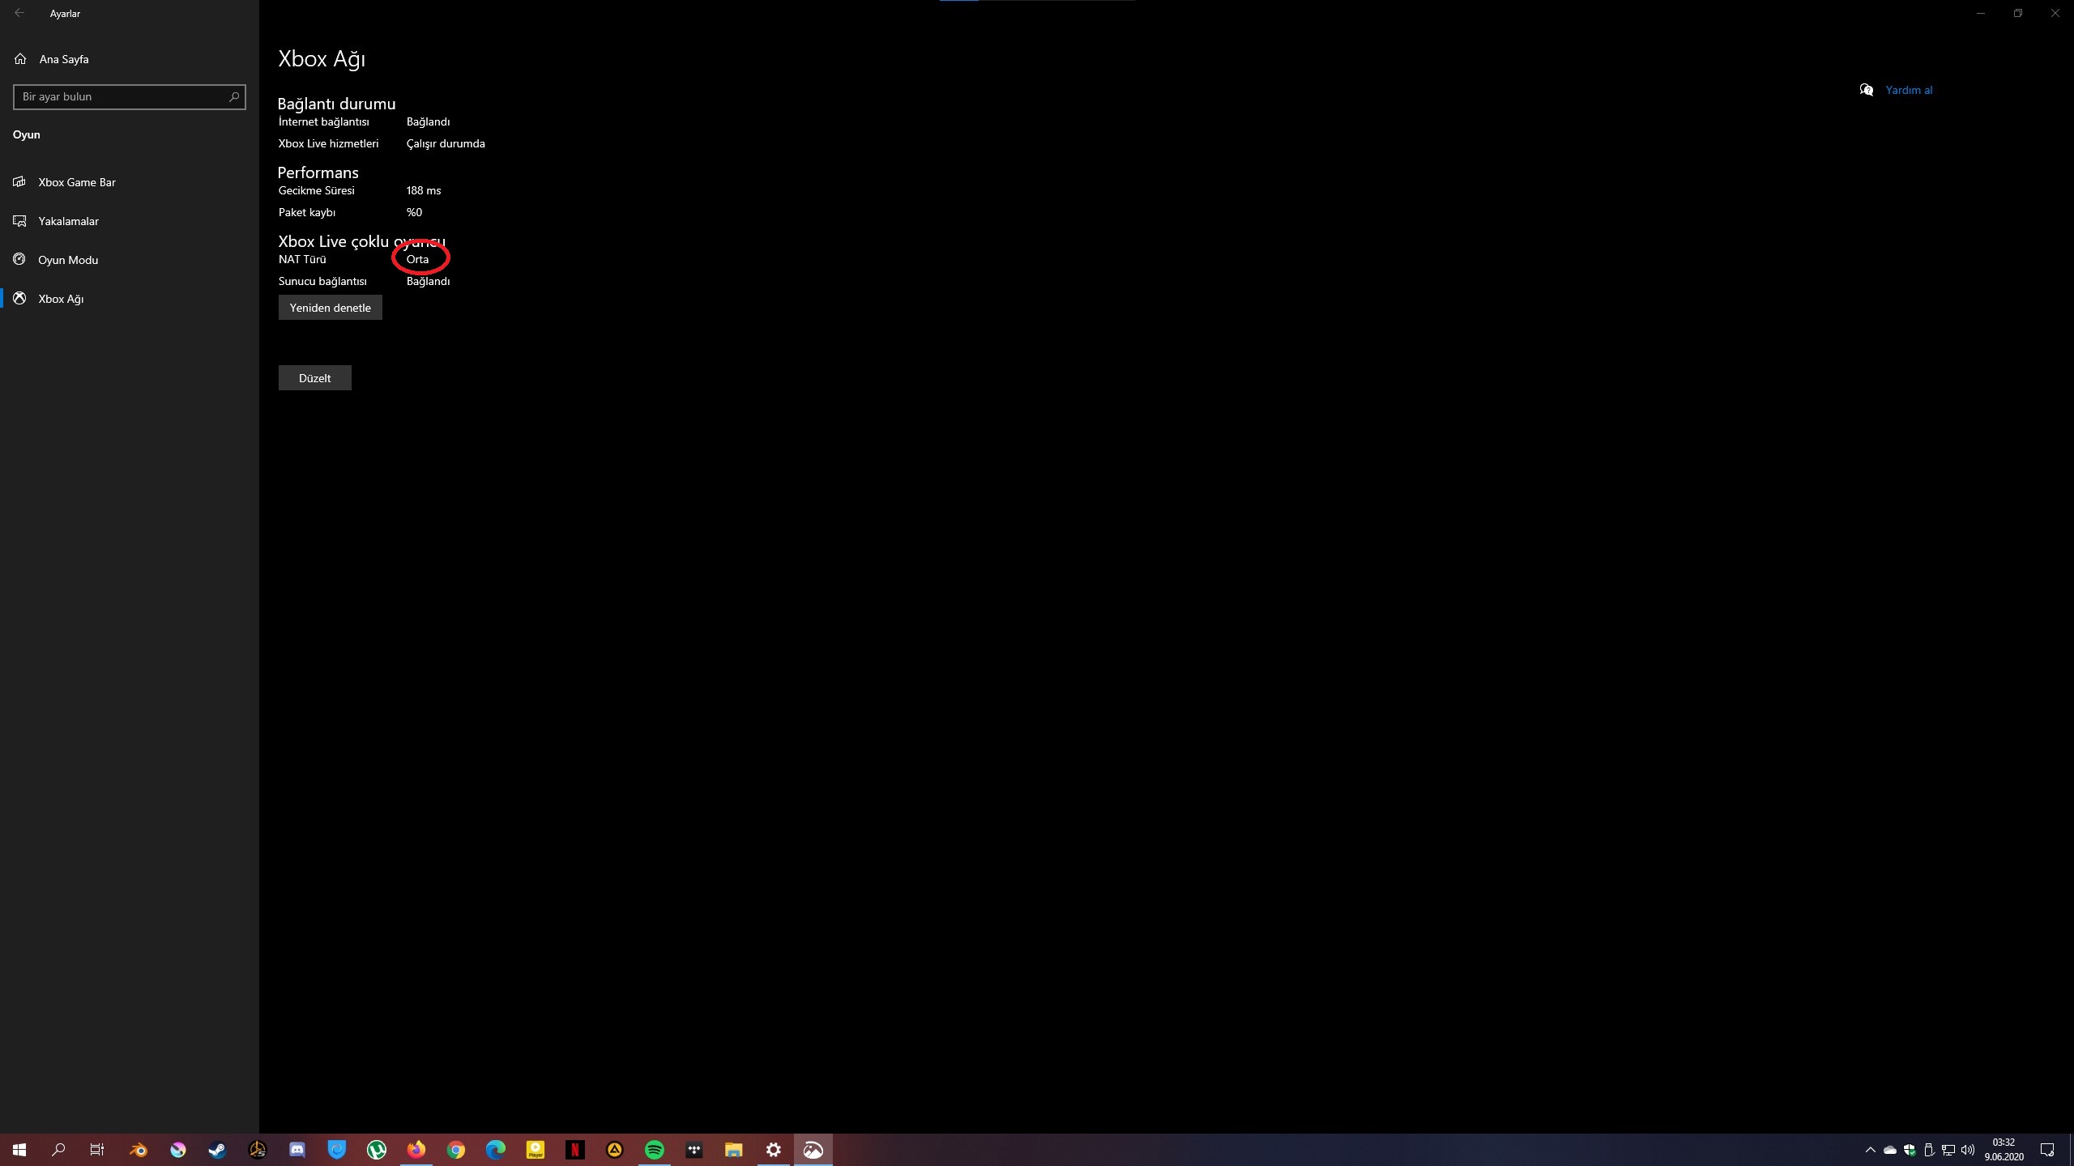The image size is (2074, 1166).
Task: Click the 'Oyun' category heading
Action: click(x=27, y=134)
